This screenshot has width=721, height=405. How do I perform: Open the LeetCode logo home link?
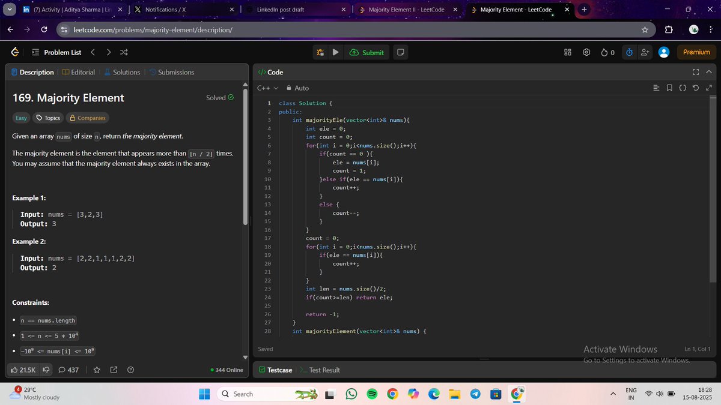pos(14,52)
